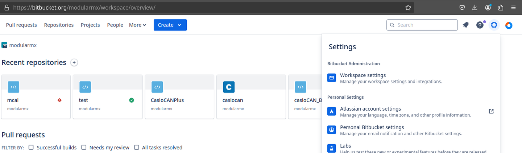Open the browser hamburger menu

coord(513,8)
